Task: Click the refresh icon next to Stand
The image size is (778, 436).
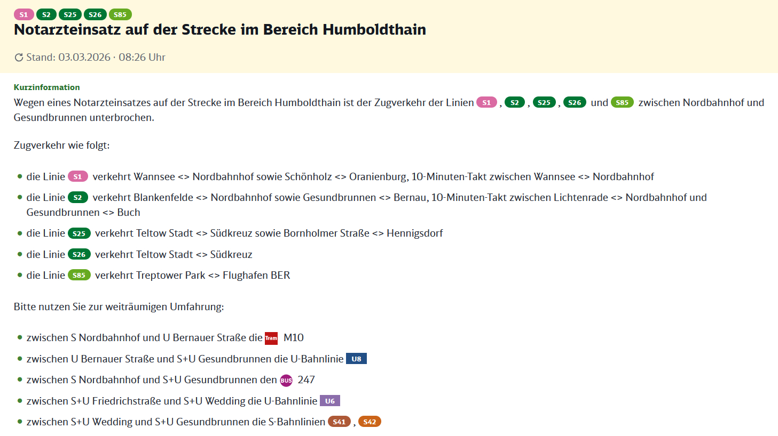Action: click(19, 58)
